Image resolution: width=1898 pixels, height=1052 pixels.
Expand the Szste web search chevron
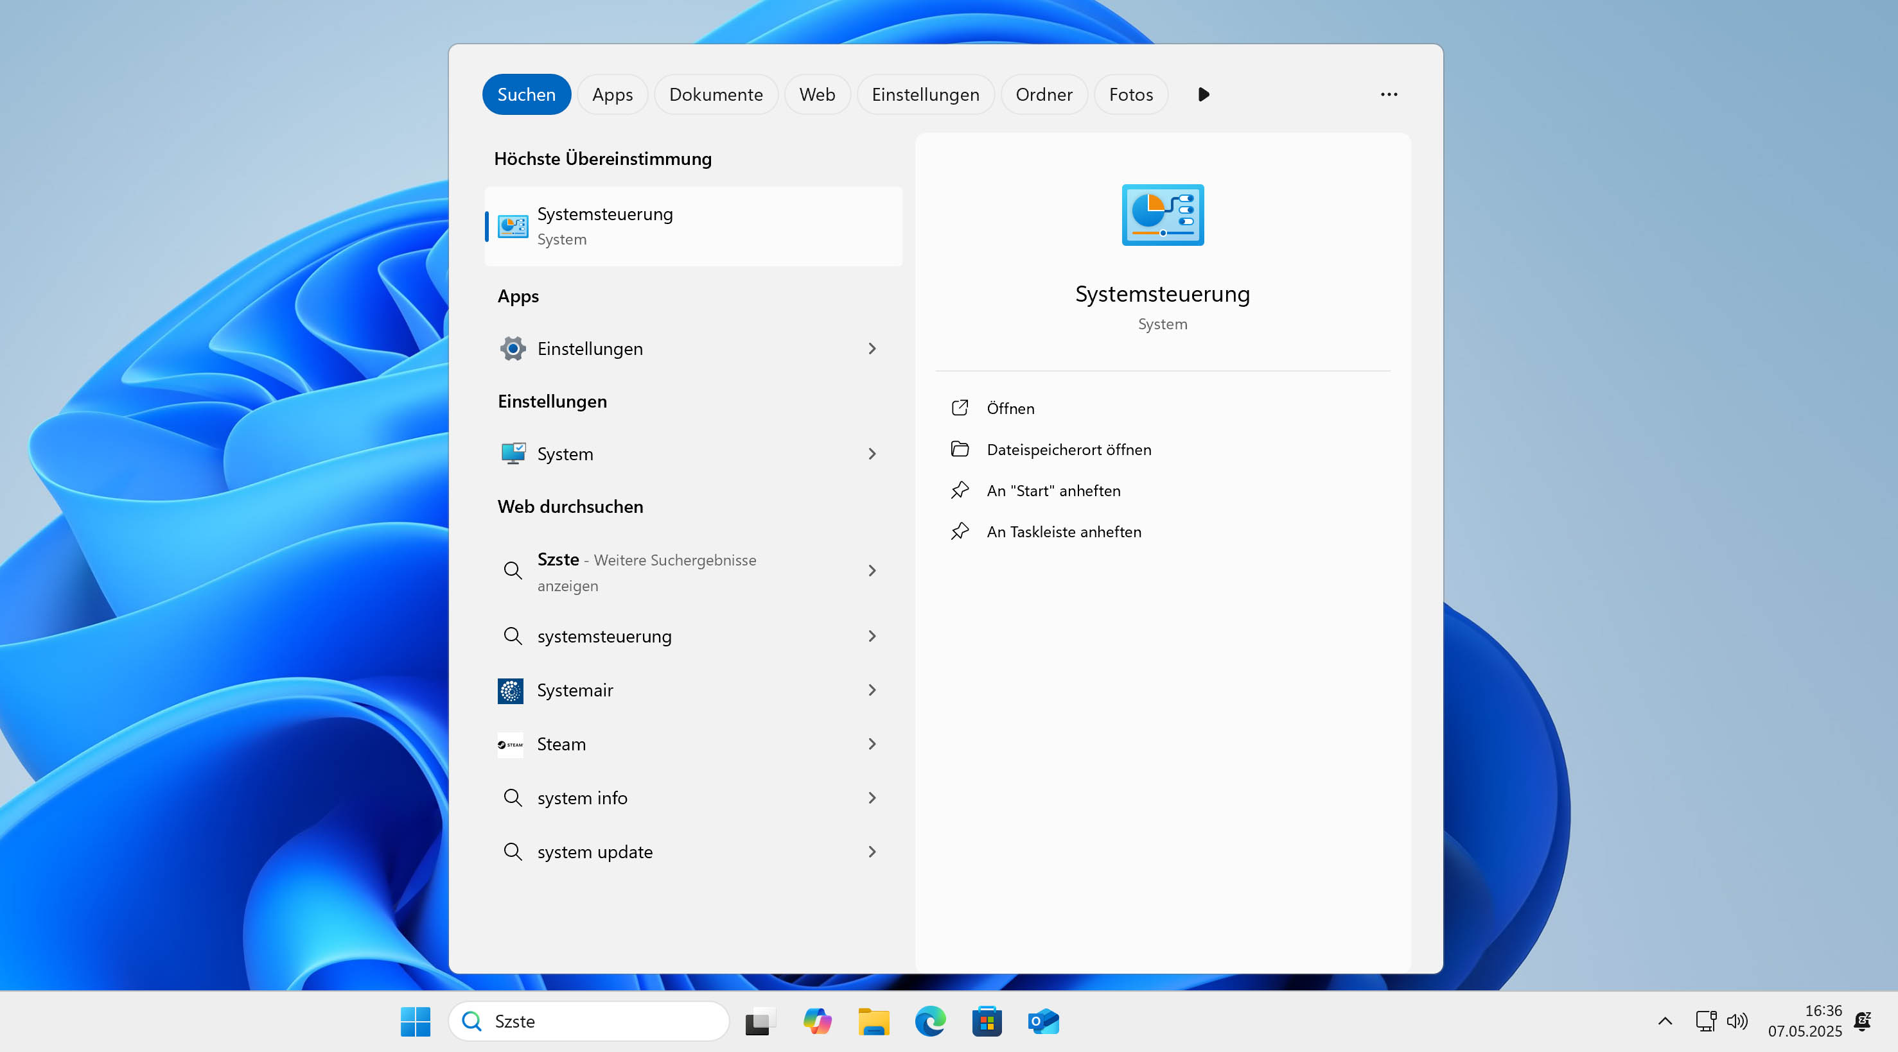[872, 571]
